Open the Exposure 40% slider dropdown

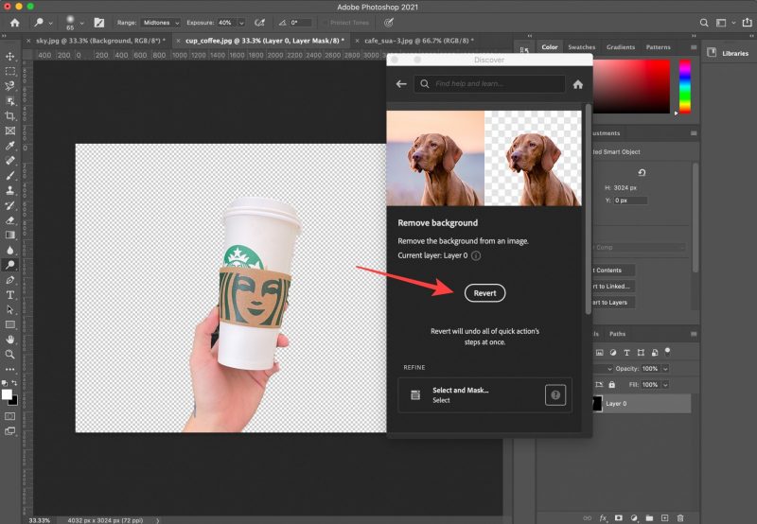242,23
